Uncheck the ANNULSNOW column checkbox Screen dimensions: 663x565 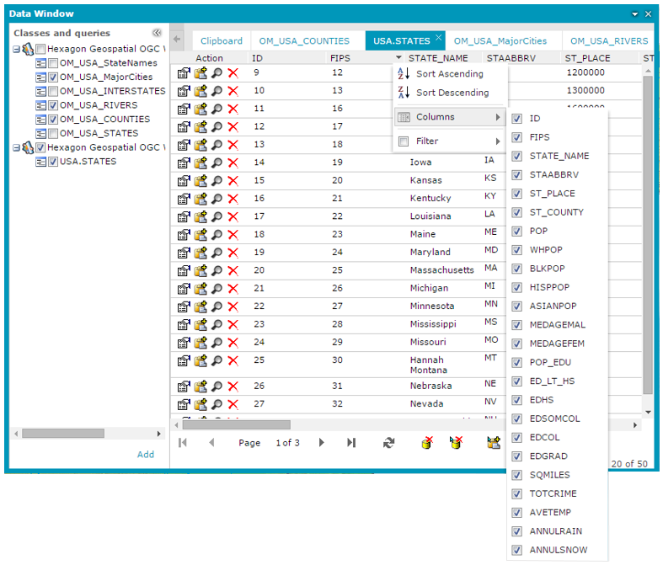coord(516,550)
